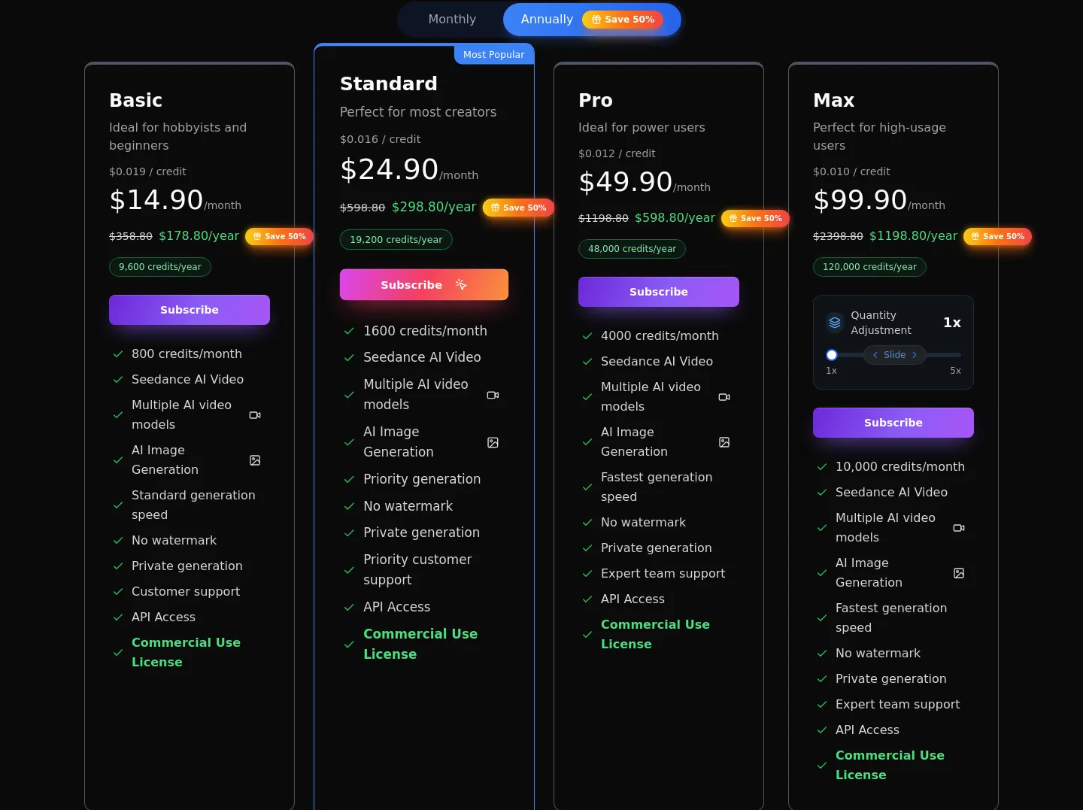Click the gift icon in Basic's Save 50% badge
Image resolution: width=1083 pixels, height=810 pixels.
click(x=257, y=236)
